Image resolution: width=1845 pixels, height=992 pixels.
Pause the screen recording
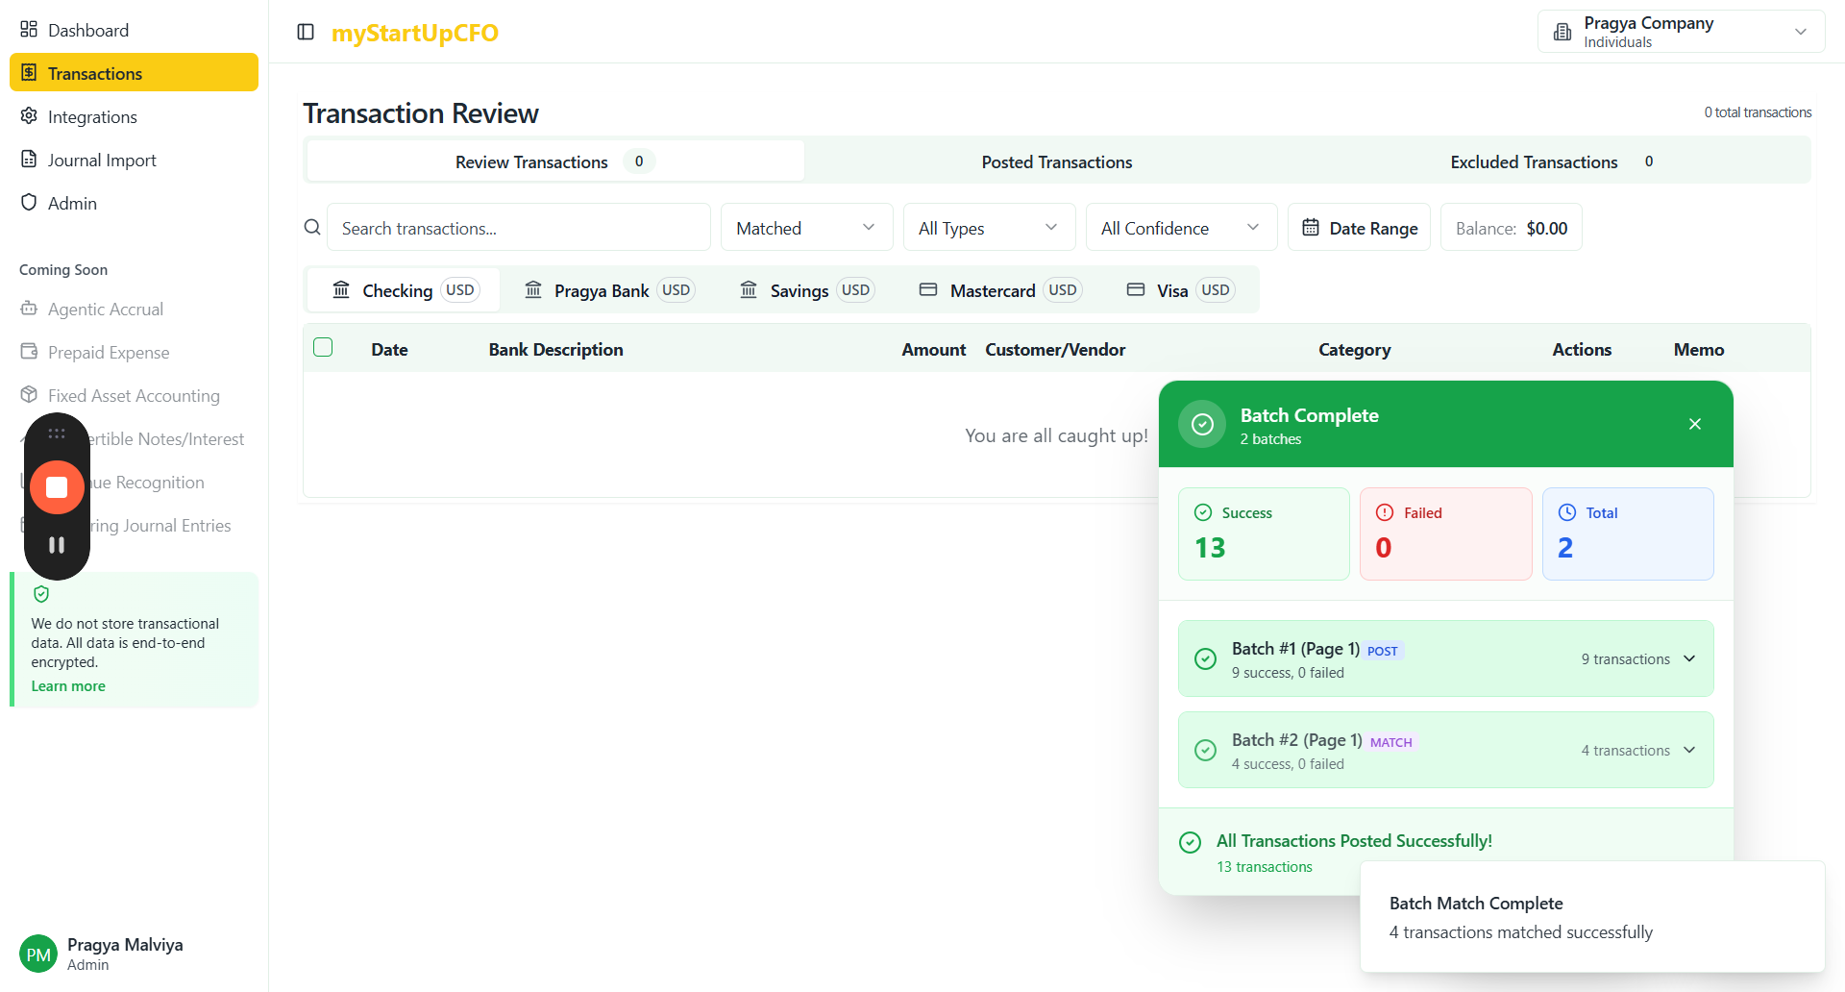(x=57, y=545)
